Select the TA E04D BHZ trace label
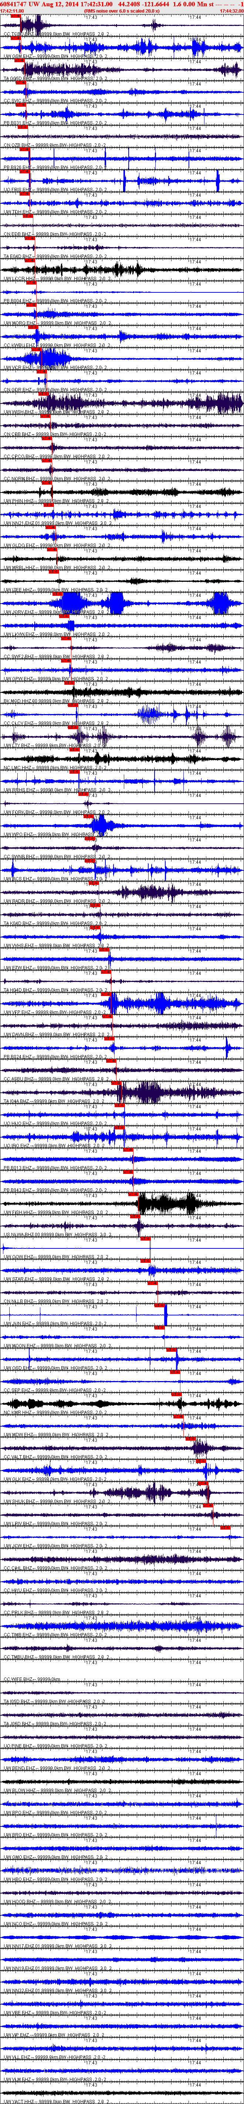Image resolution: width=244 pixels, height=2104 pixels. coord(55,256)
